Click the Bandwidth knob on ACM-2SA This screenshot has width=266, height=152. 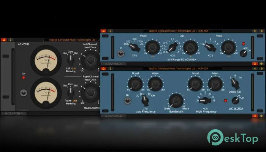pyautogui.click(x=176, y=100)
